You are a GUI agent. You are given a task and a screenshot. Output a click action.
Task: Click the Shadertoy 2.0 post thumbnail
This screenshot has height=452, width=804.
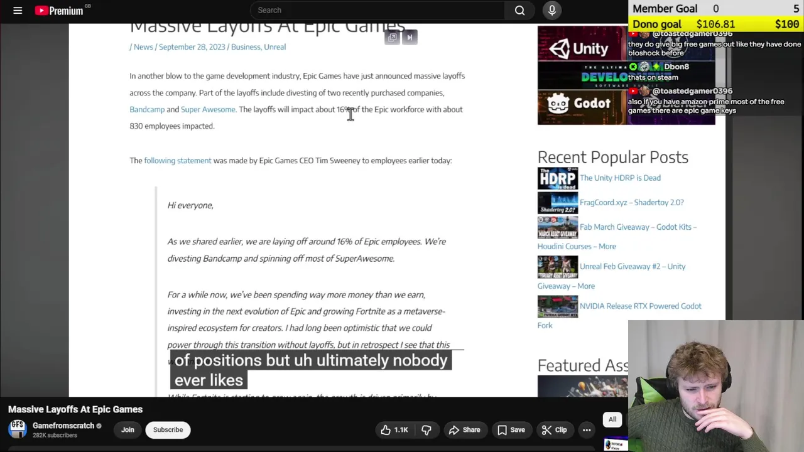point(557,203)
